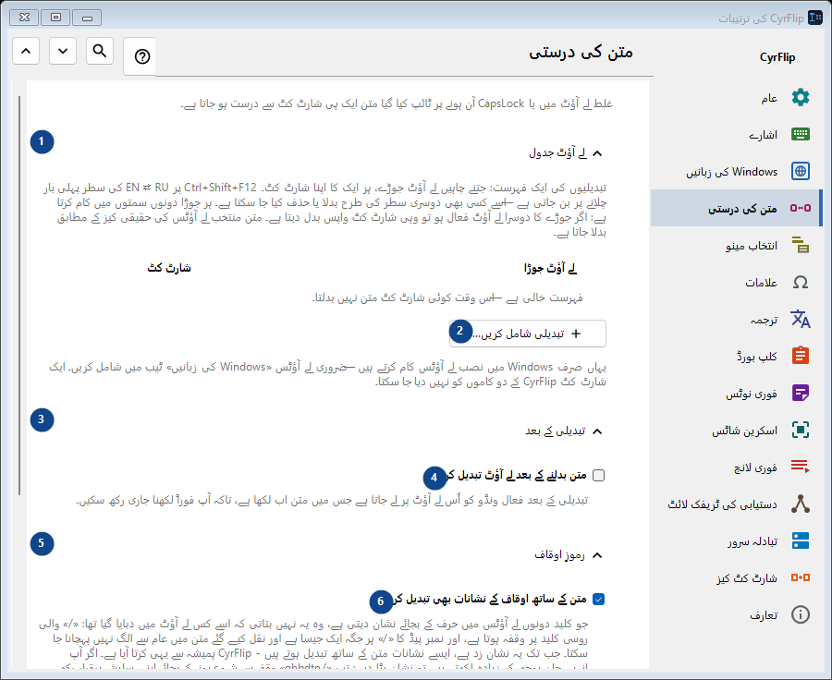This screenshot has height=680, width=832.
Task: Open the فوری نوٹس tab
Action: pyautogui.click(x=736, y=393)
